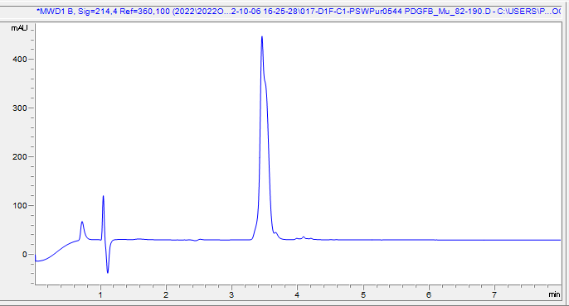
Task: Click the small bump near 4.1 min
Action: point(304,237)
